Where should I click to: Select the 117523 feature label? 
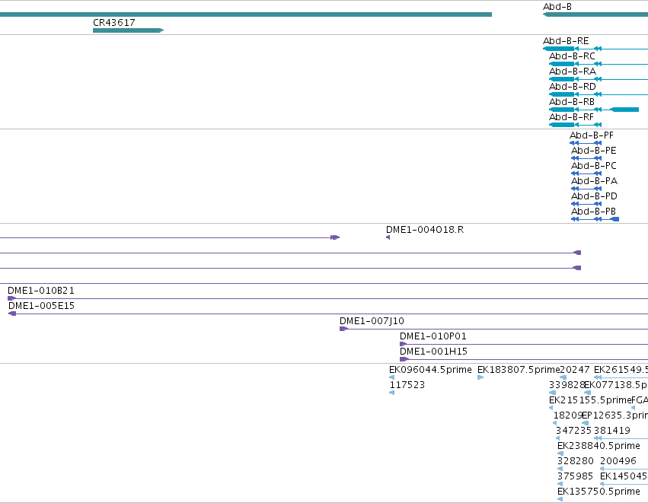407,385
